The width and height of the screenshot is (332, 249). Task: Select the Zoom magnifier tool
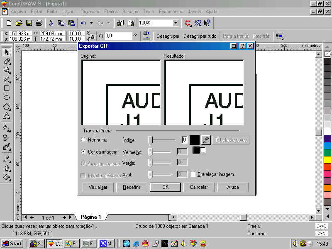click(x=7, y=70)
